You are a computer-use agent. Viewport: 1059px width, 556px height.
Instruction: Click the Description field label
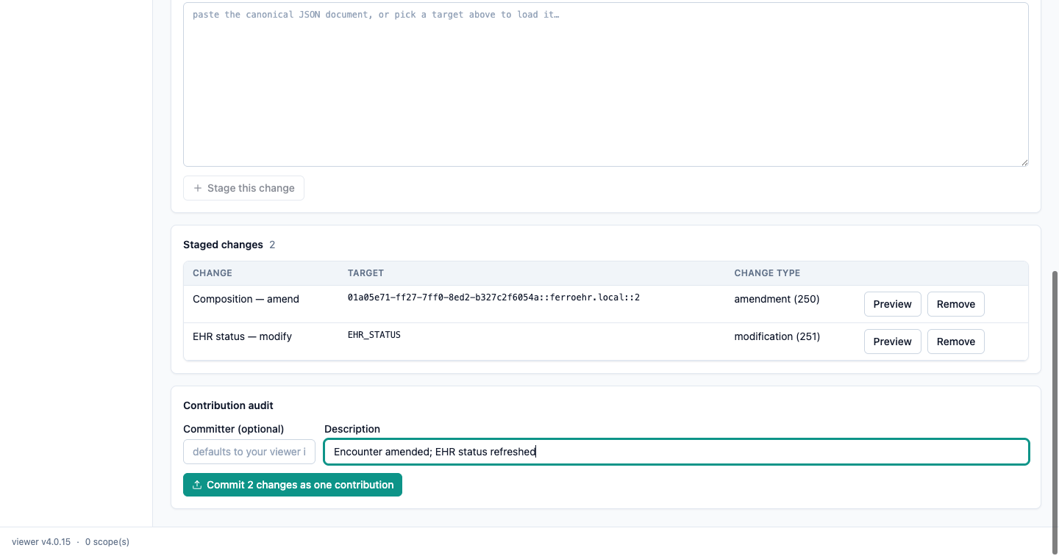[x=352, y=429]
